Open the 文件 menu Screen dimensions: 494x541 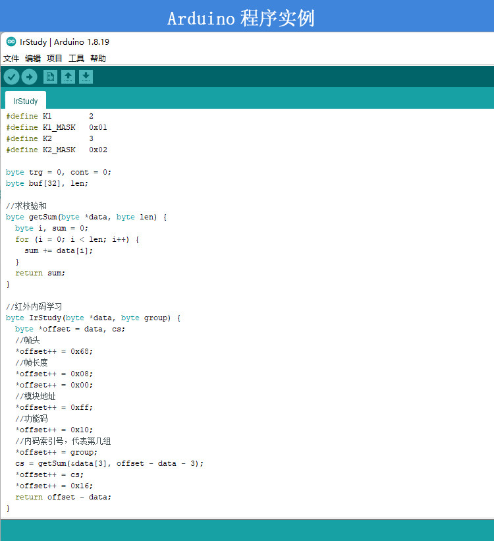coord(11,58)
